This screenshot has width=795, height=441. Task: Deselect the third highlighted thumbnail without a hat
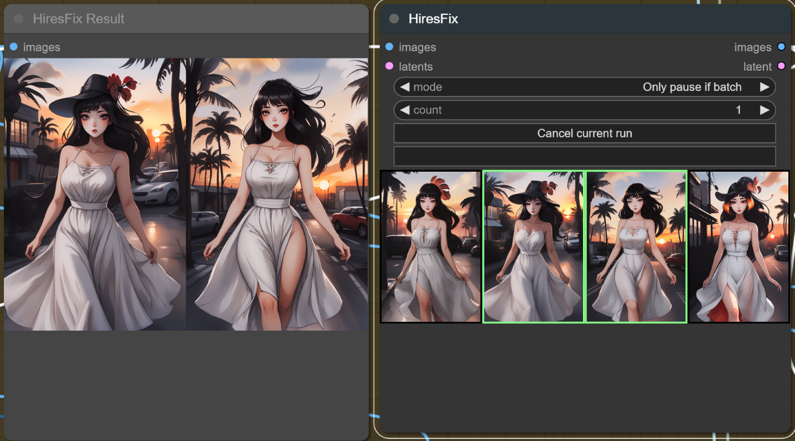[636, 246]
